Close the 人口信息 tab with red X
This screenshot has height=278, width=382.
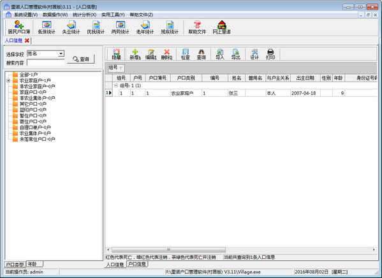[27, 40]
